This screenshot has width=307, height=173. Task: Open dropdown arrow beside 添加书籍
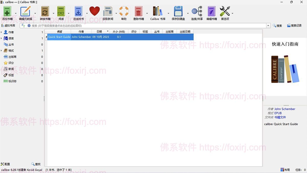click(16, 13)
